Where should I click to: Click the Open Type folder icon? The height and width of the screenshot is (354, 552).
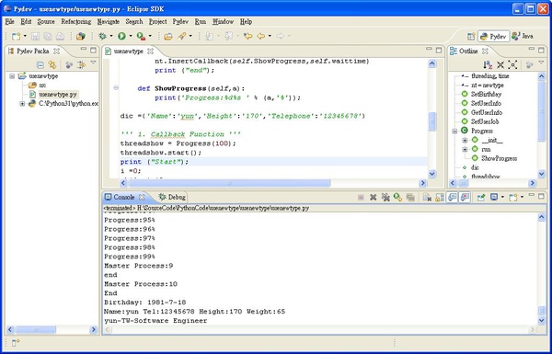point(168,36)
